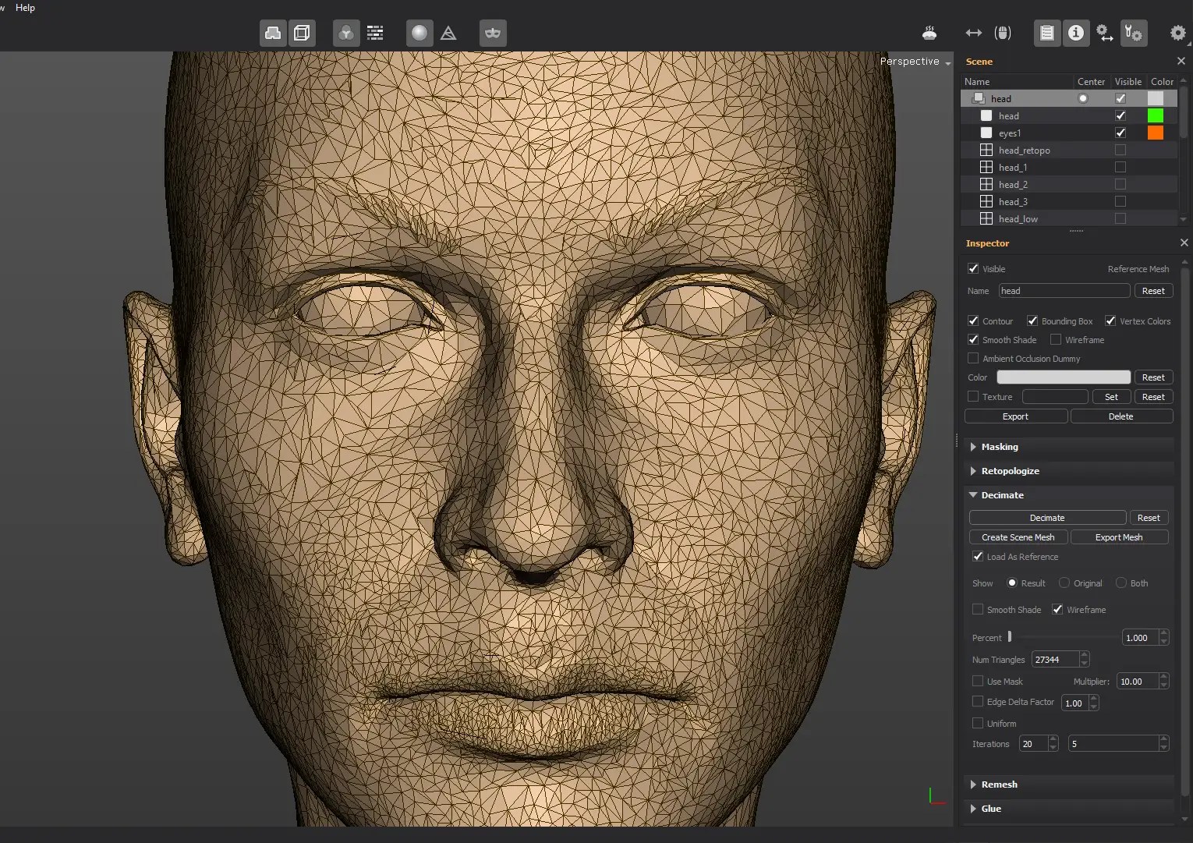
Task: Click the clipboard scene list icon
Action: [x=1047, y=33]
